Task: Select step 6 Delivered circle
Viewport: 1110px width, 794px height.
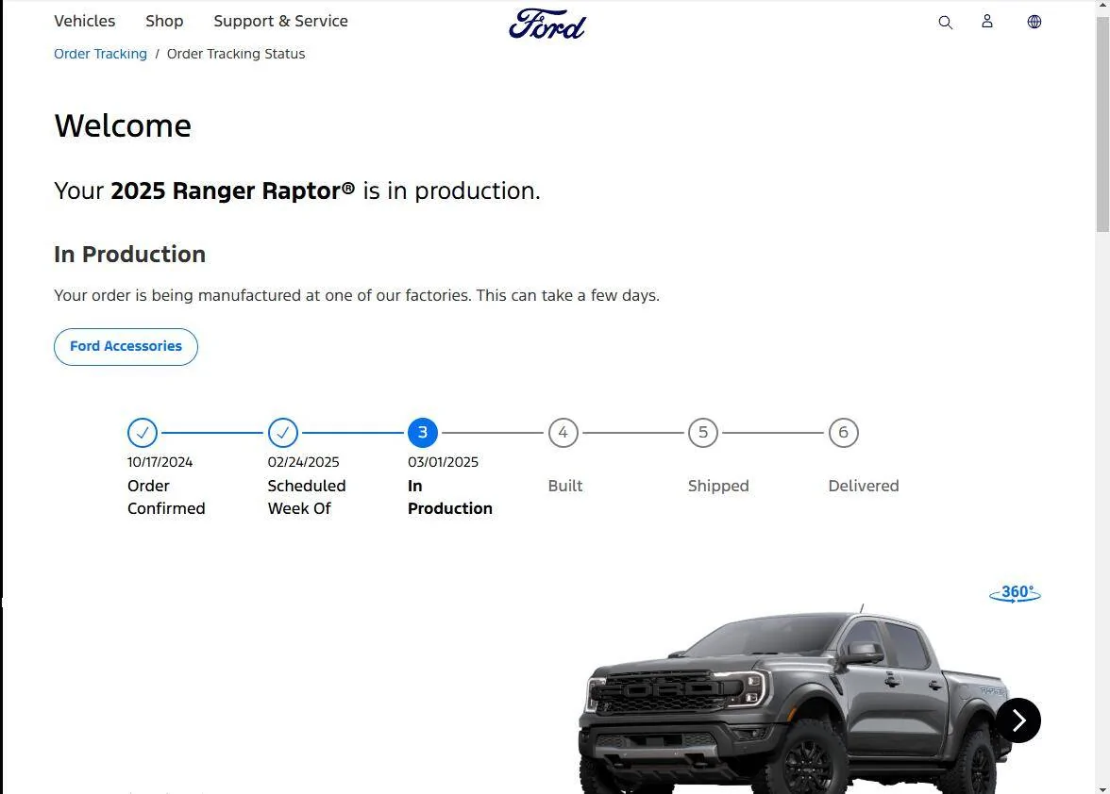Action: click(843, 433)
